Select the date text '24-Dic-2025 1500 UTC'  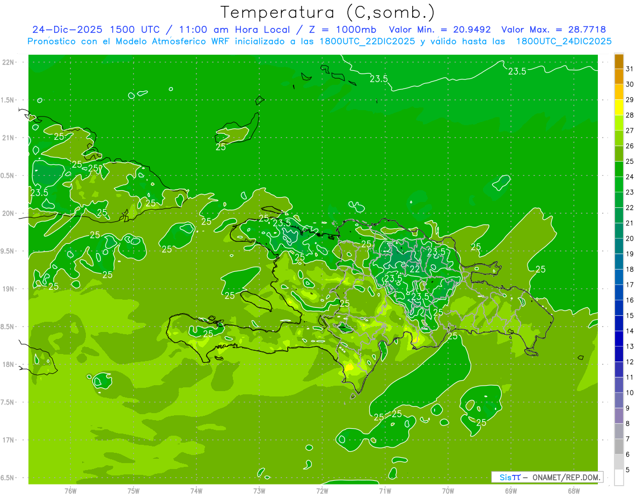99,30
